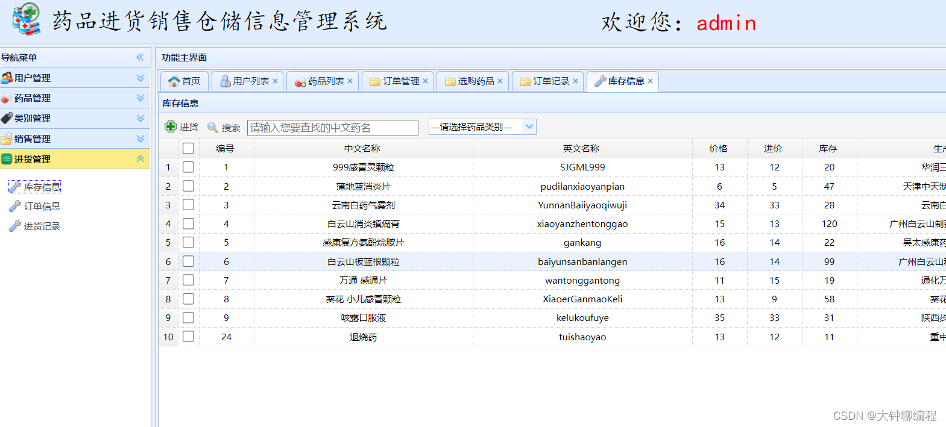Screen dimensions: 946x427
Task: Close the 订单管理 tab
Action: point(425,81)
